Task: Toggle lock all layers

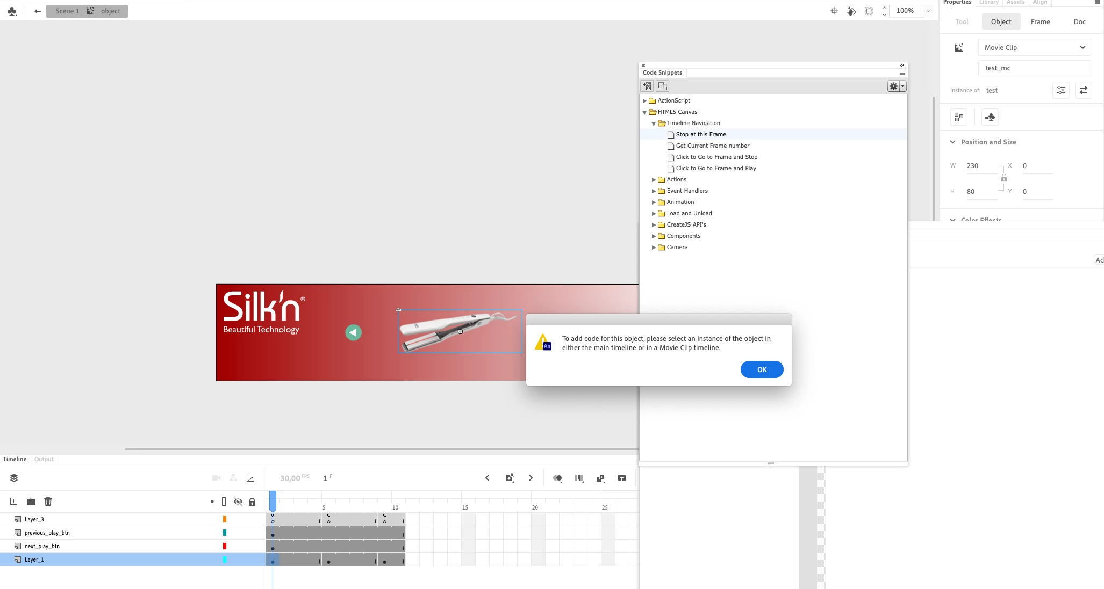Action: click(252, 501)
